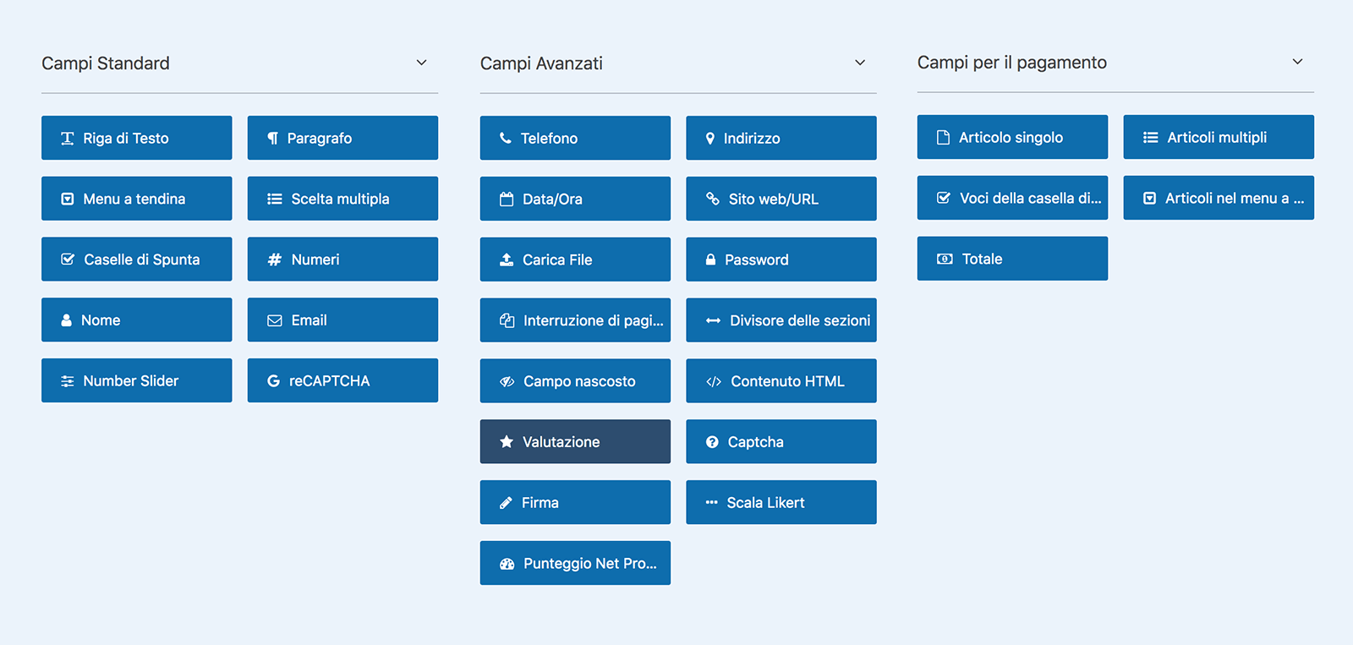
Task: Insert a Contenuto HTML field
Action: 781,381
